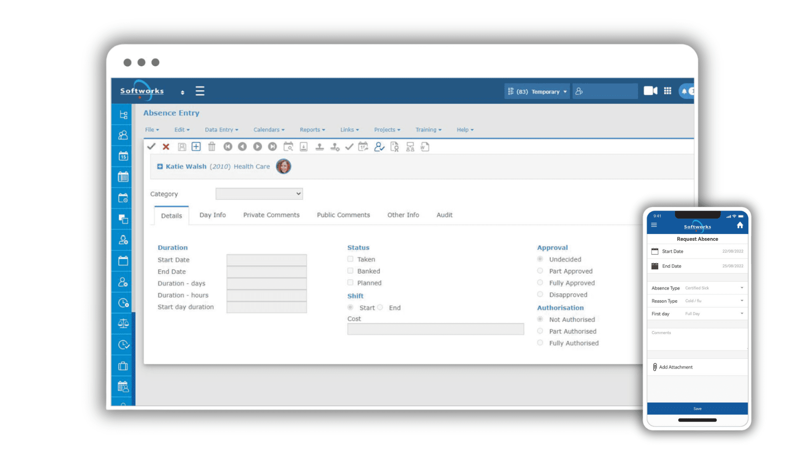
Task: Click the navigate previous record icon
Action: (x=242, y=146)
